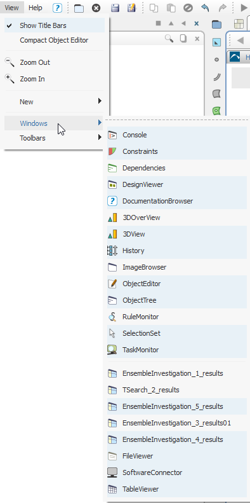Open EnsembleInvestigation_5_results table

[x=176, y=406]
